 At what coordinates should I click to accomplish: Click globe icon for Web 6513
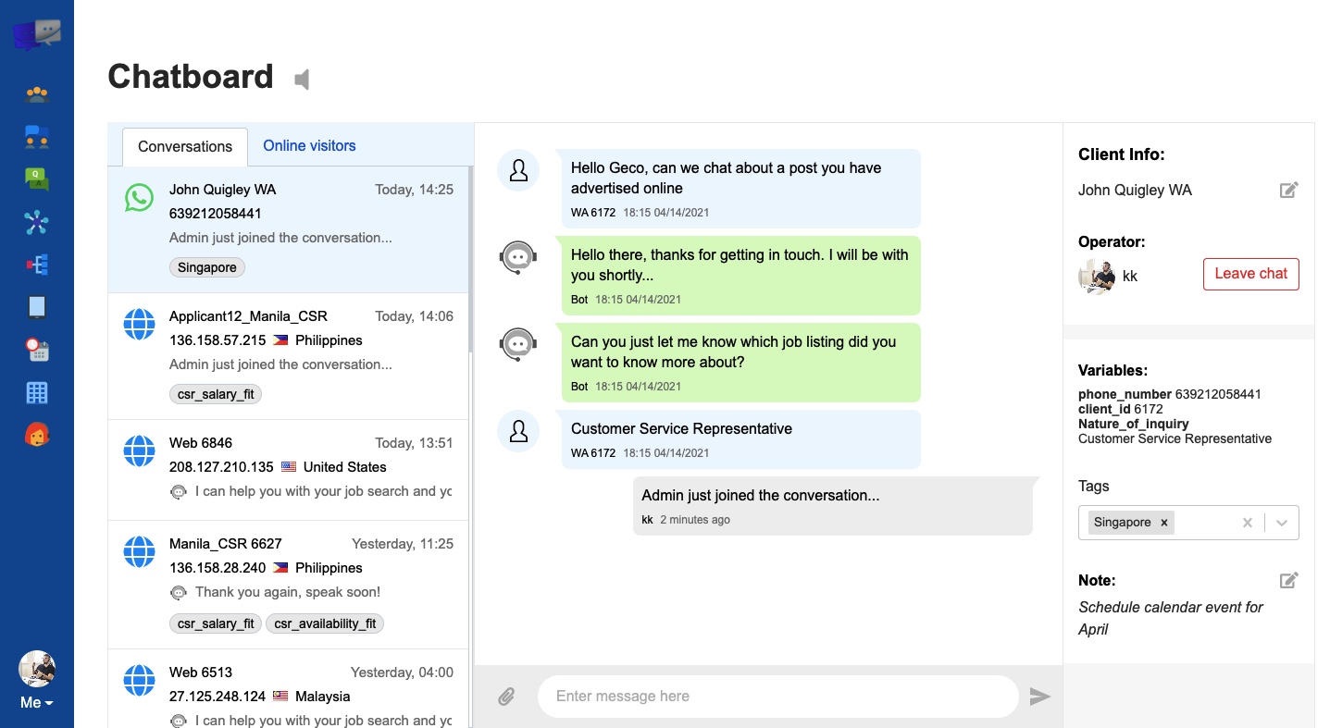pos(139,680)
